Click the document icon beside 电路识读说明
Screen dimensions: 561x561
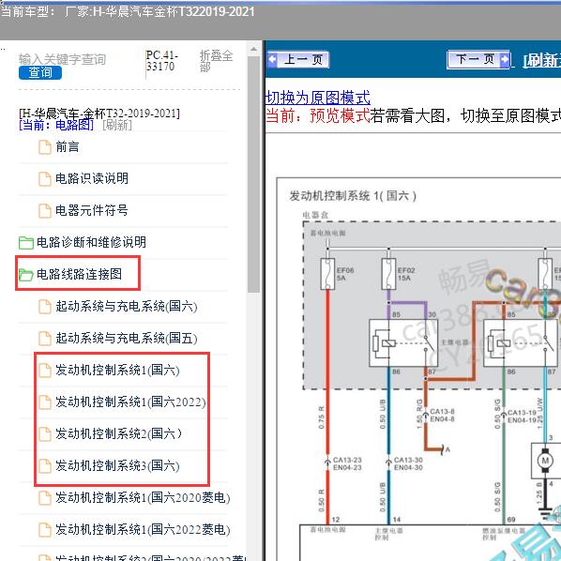(x=45, y=179)
